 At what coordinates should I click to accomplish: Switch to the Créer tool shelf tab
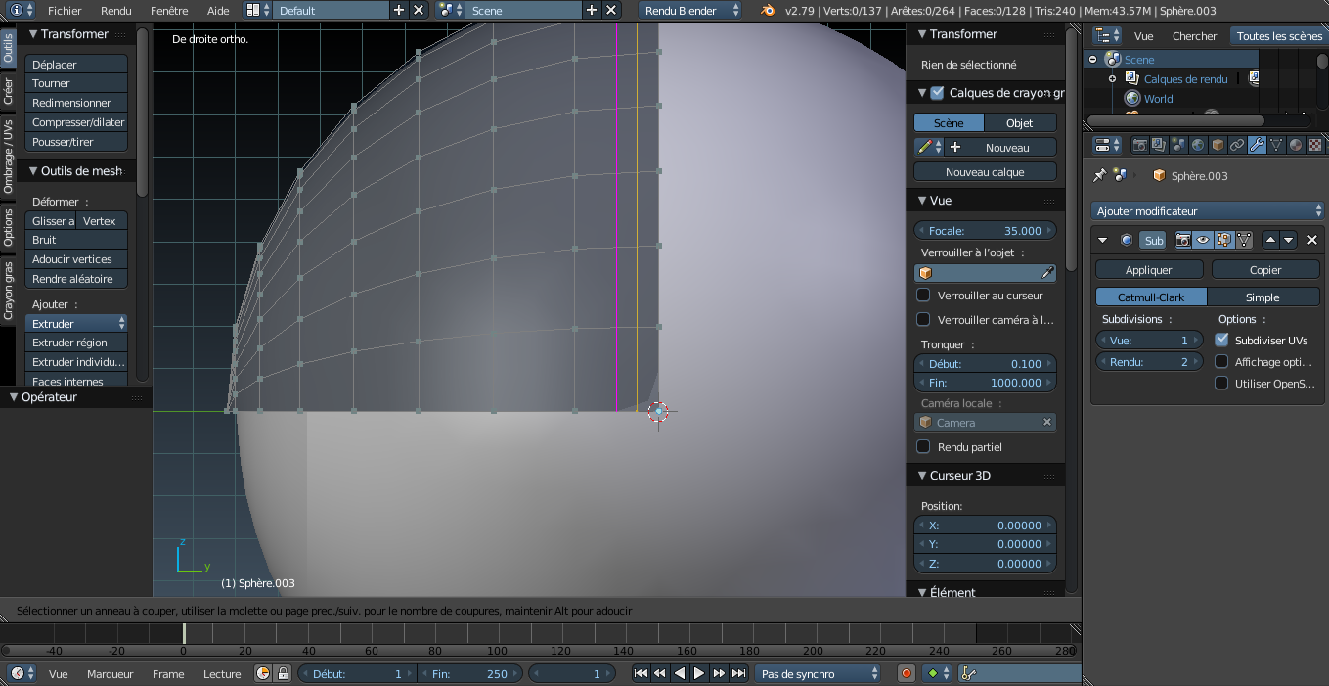[9, 91]
